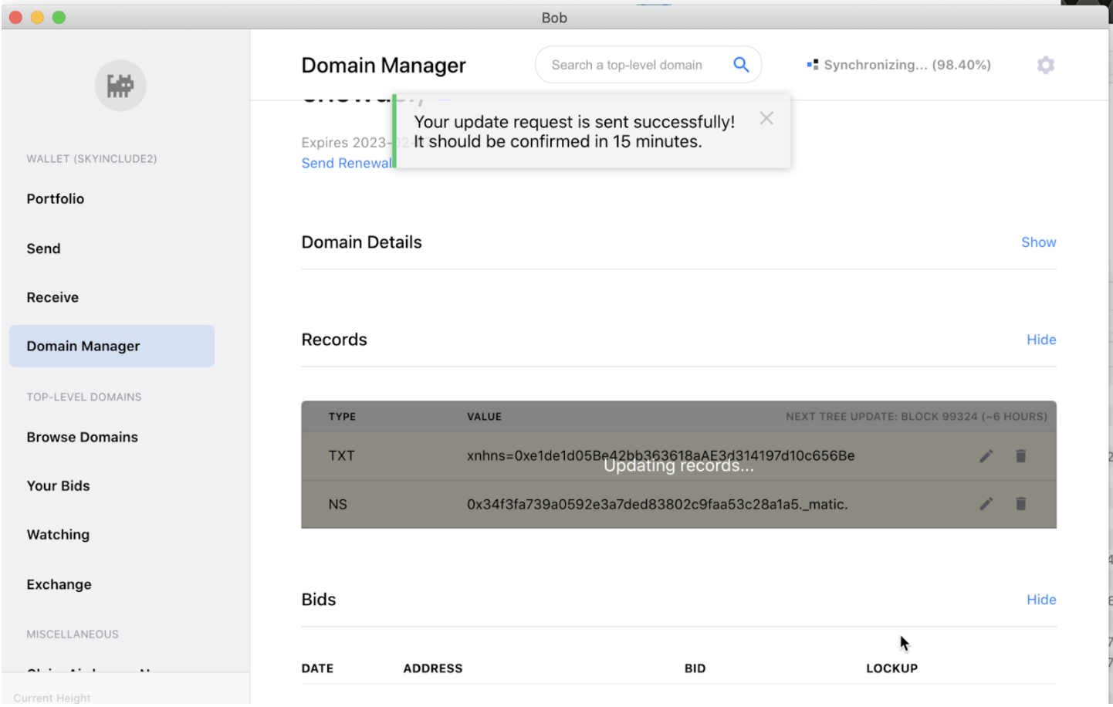
Task: Open settings via the gear icon
Action: pyautogui.click(x=1045, y=65)
